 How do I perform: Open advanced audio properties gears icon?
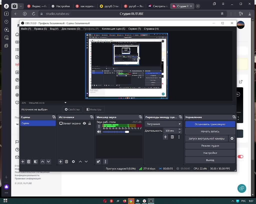pos(98,162)
